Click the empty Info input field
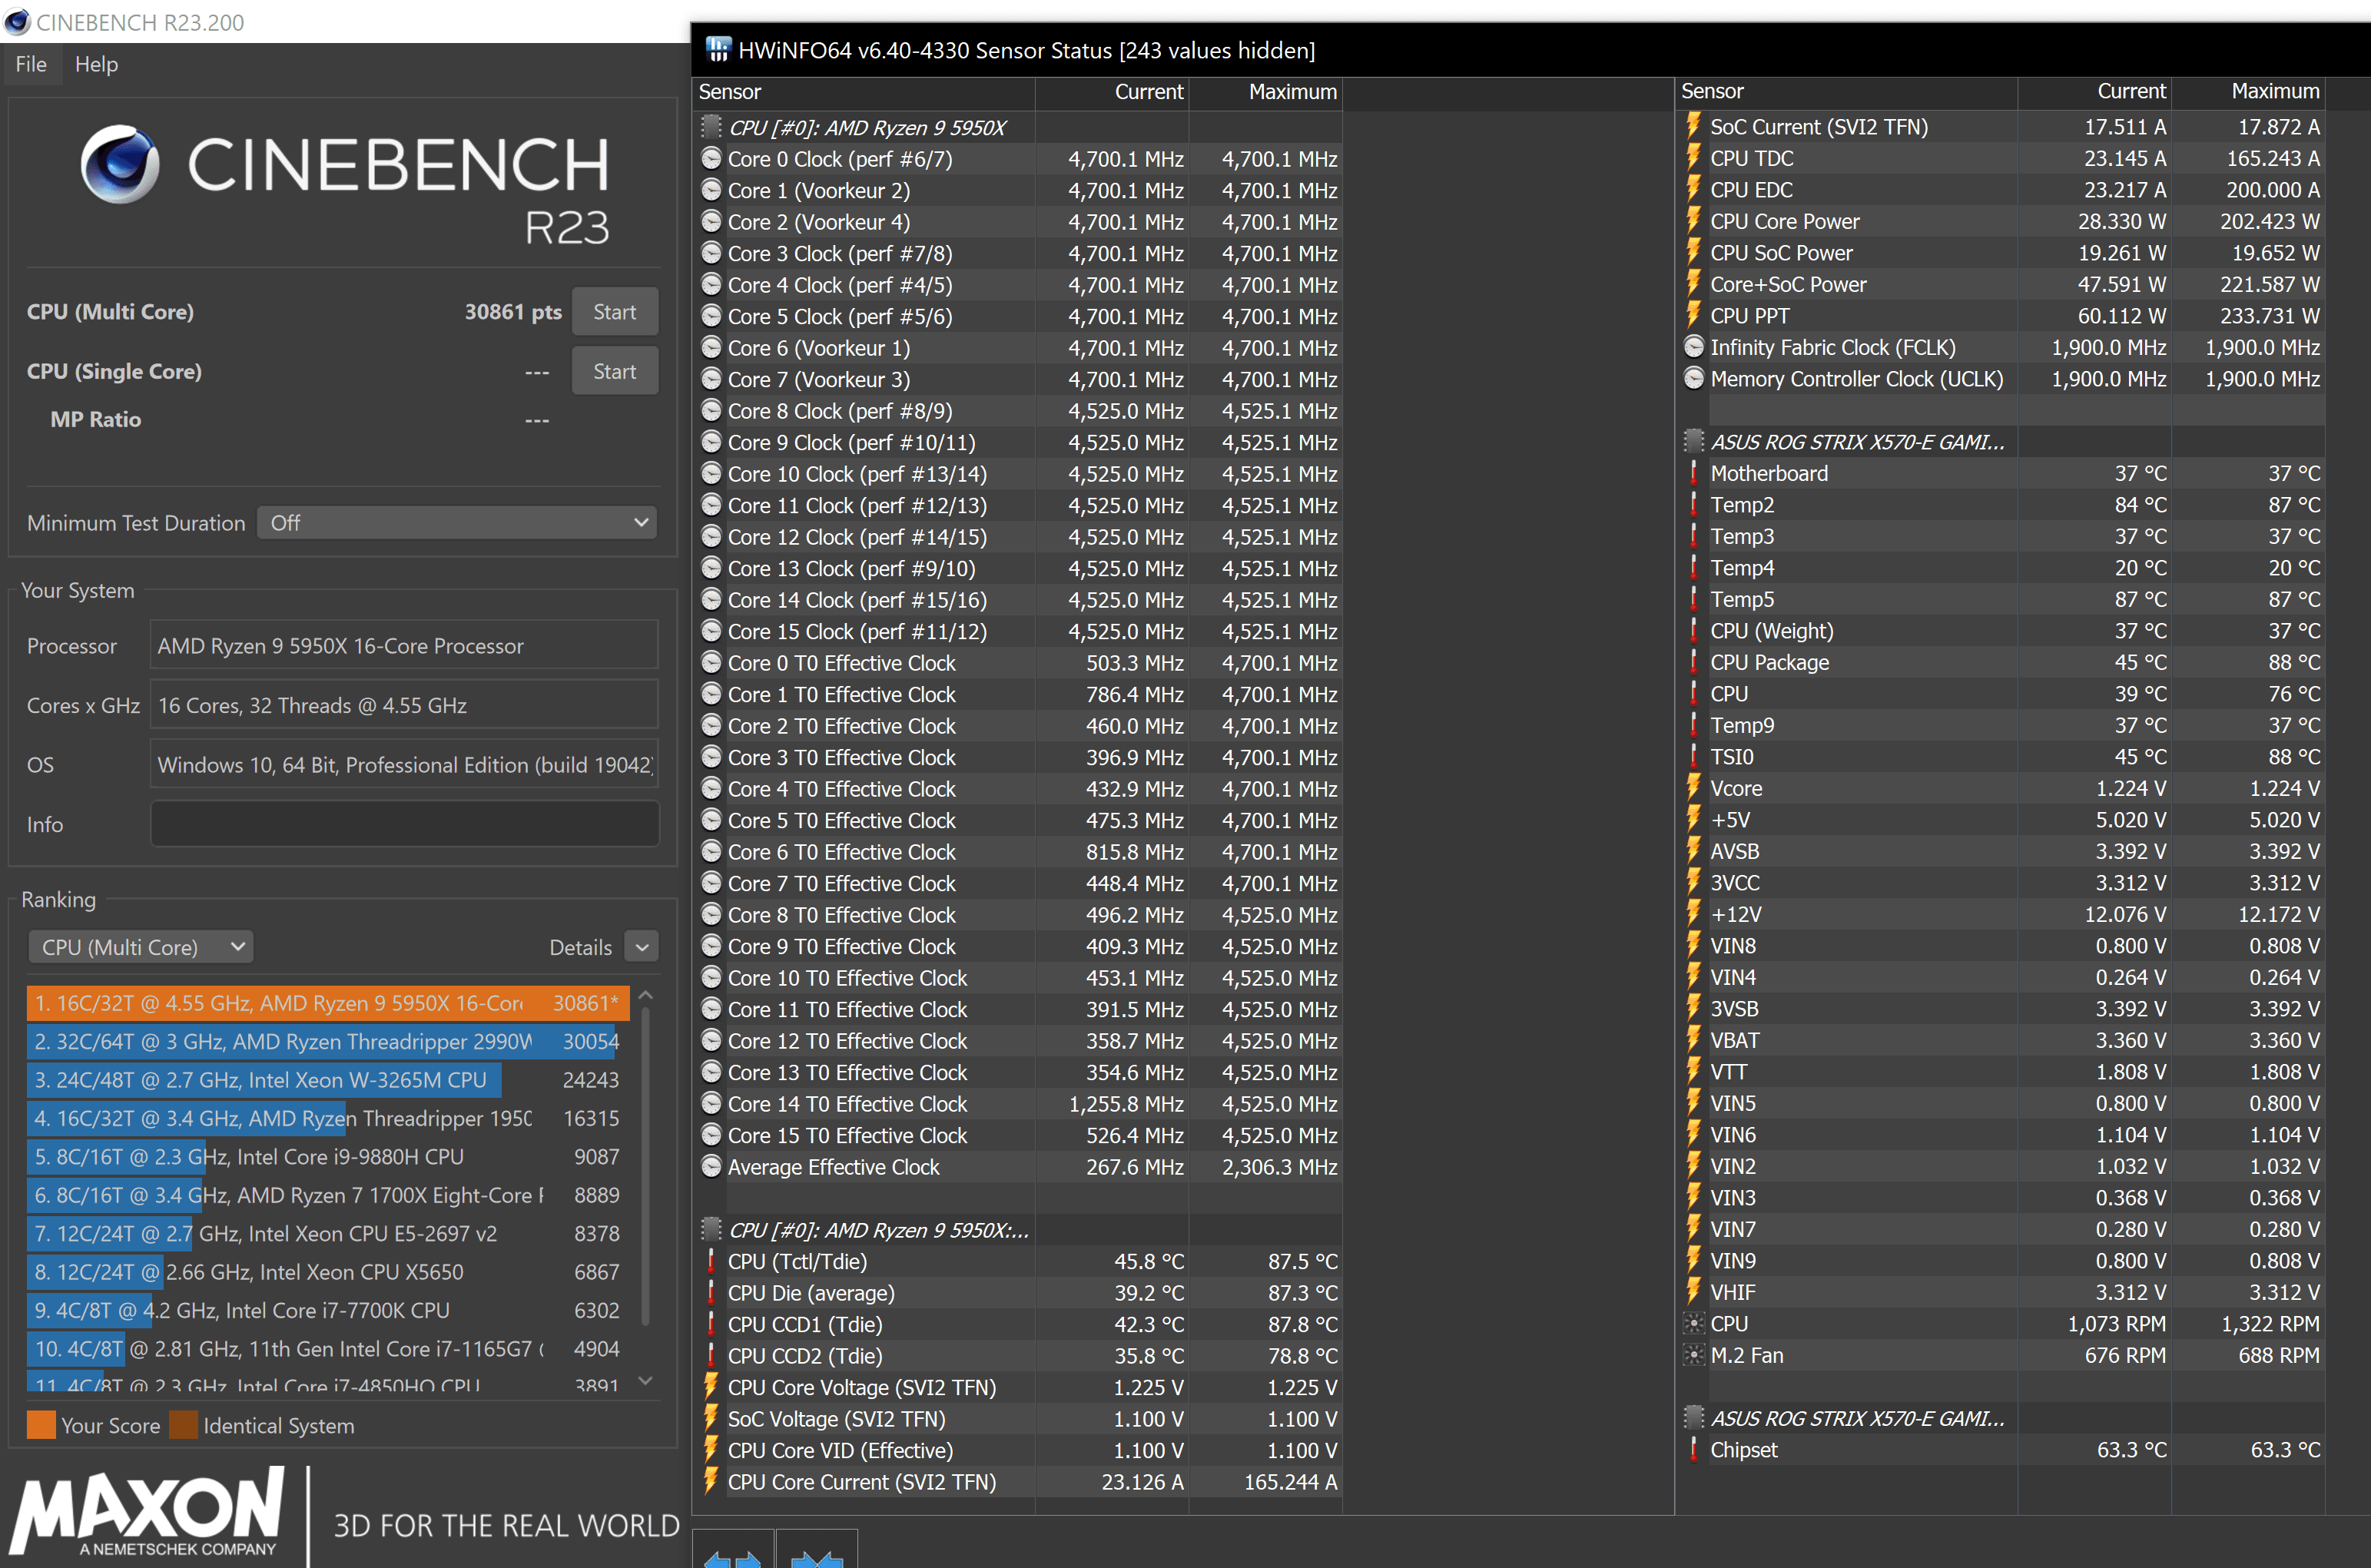 coord(404,824)
